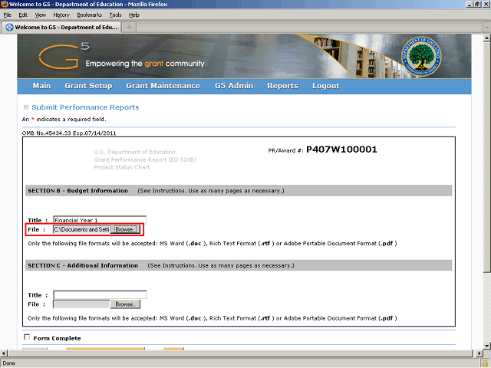The image size is (491, 368).
Task: Open Grant Maintenance navigation item
Action: coord(163,86)
